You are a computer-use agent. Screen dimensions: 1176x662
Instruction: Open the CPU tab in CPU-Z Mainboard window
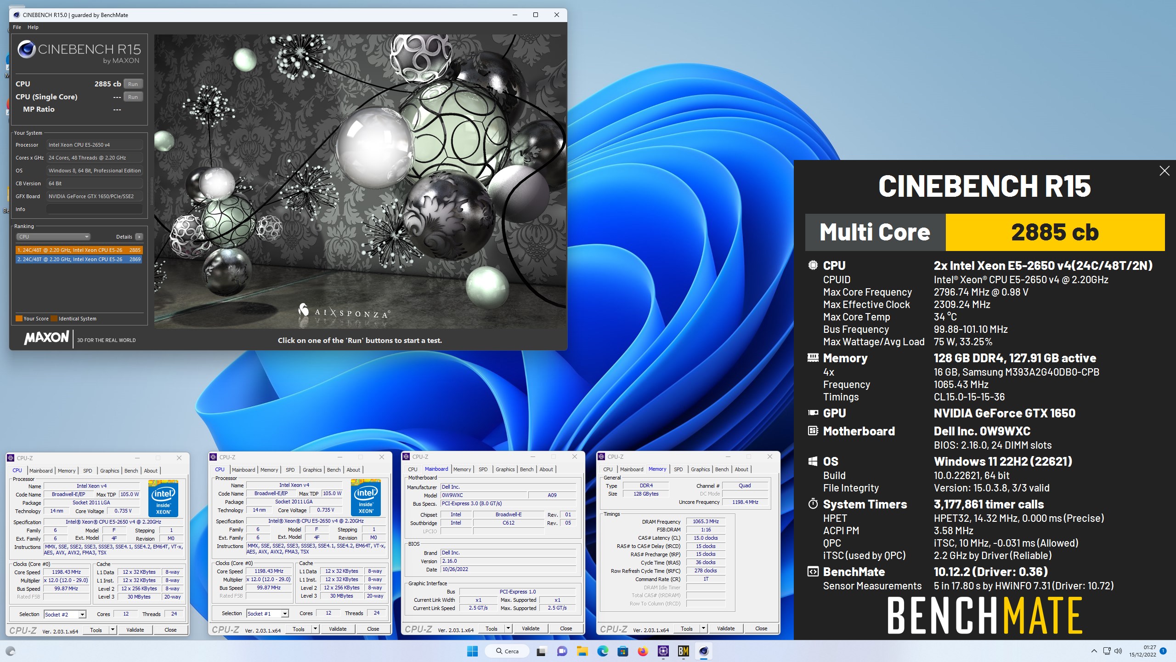point(413,469)
